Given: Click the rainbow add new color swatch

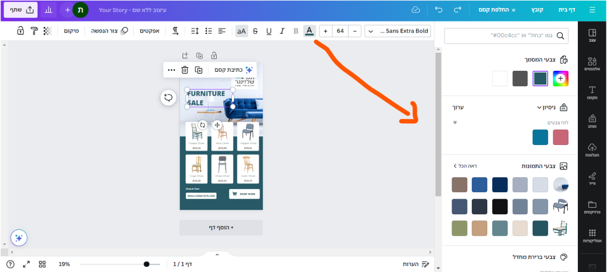Looking at the screenshot, I should coord(561,78).
